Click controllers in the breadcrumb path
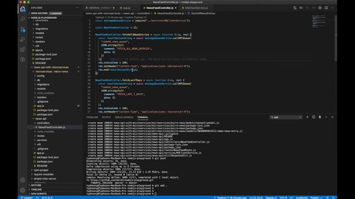Screen dimensions: 355x199 pos(144,13)
